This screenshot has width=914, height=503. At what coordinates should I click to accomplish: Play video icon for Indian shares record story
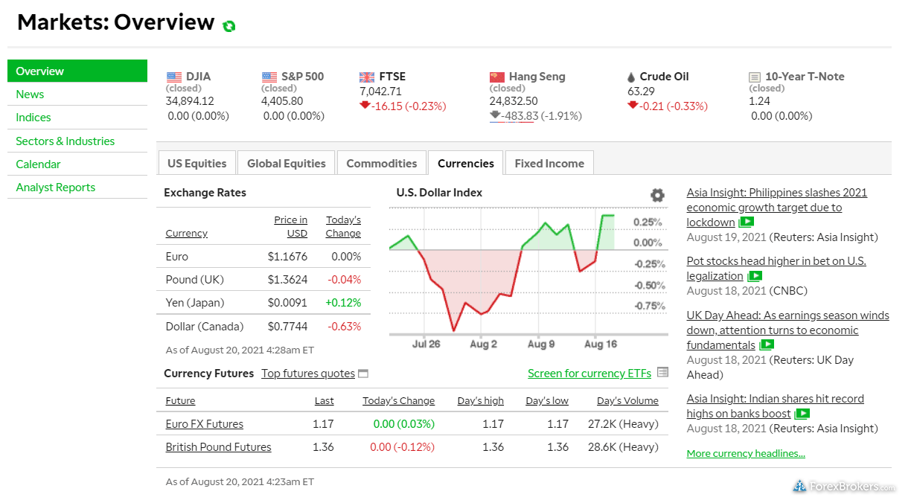pyautogui.click(x=802, y=413)
